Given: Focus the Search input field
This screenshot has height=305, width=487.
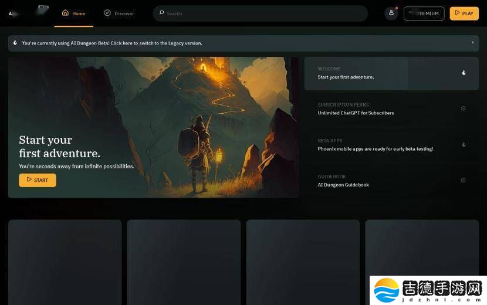Looking at the screenshot, I should tap(264, 13).
